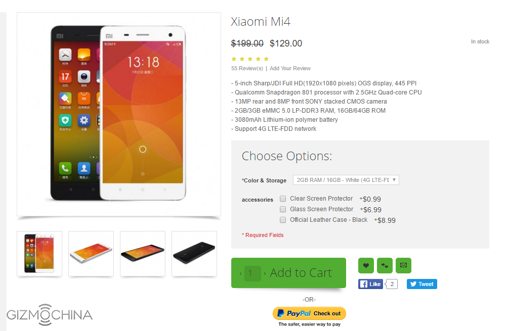
Task: Enable the Clear Screen Protector accessory
Action: click(283, 199)
